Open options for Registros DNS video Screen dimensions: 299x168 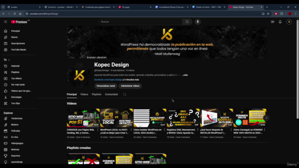(x=198, y=130)
